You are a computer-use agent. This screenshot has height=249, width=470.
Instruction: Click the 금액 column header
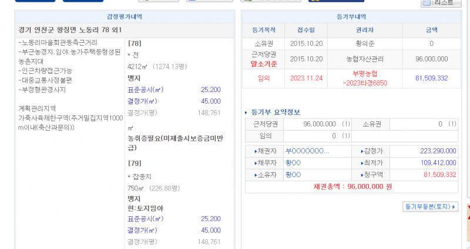[431, 30]
